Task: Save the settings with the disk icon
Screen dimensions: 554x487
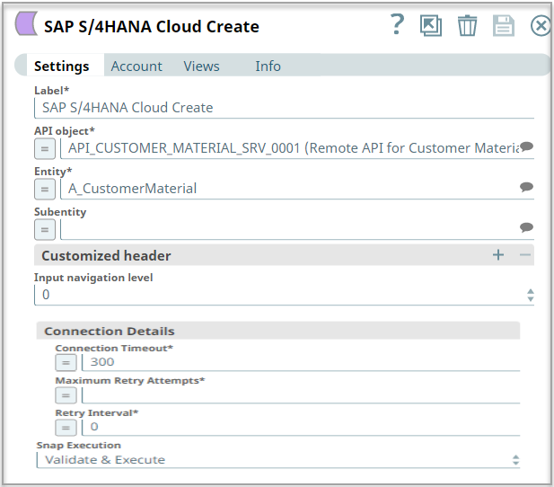Action: coord(504,25)
